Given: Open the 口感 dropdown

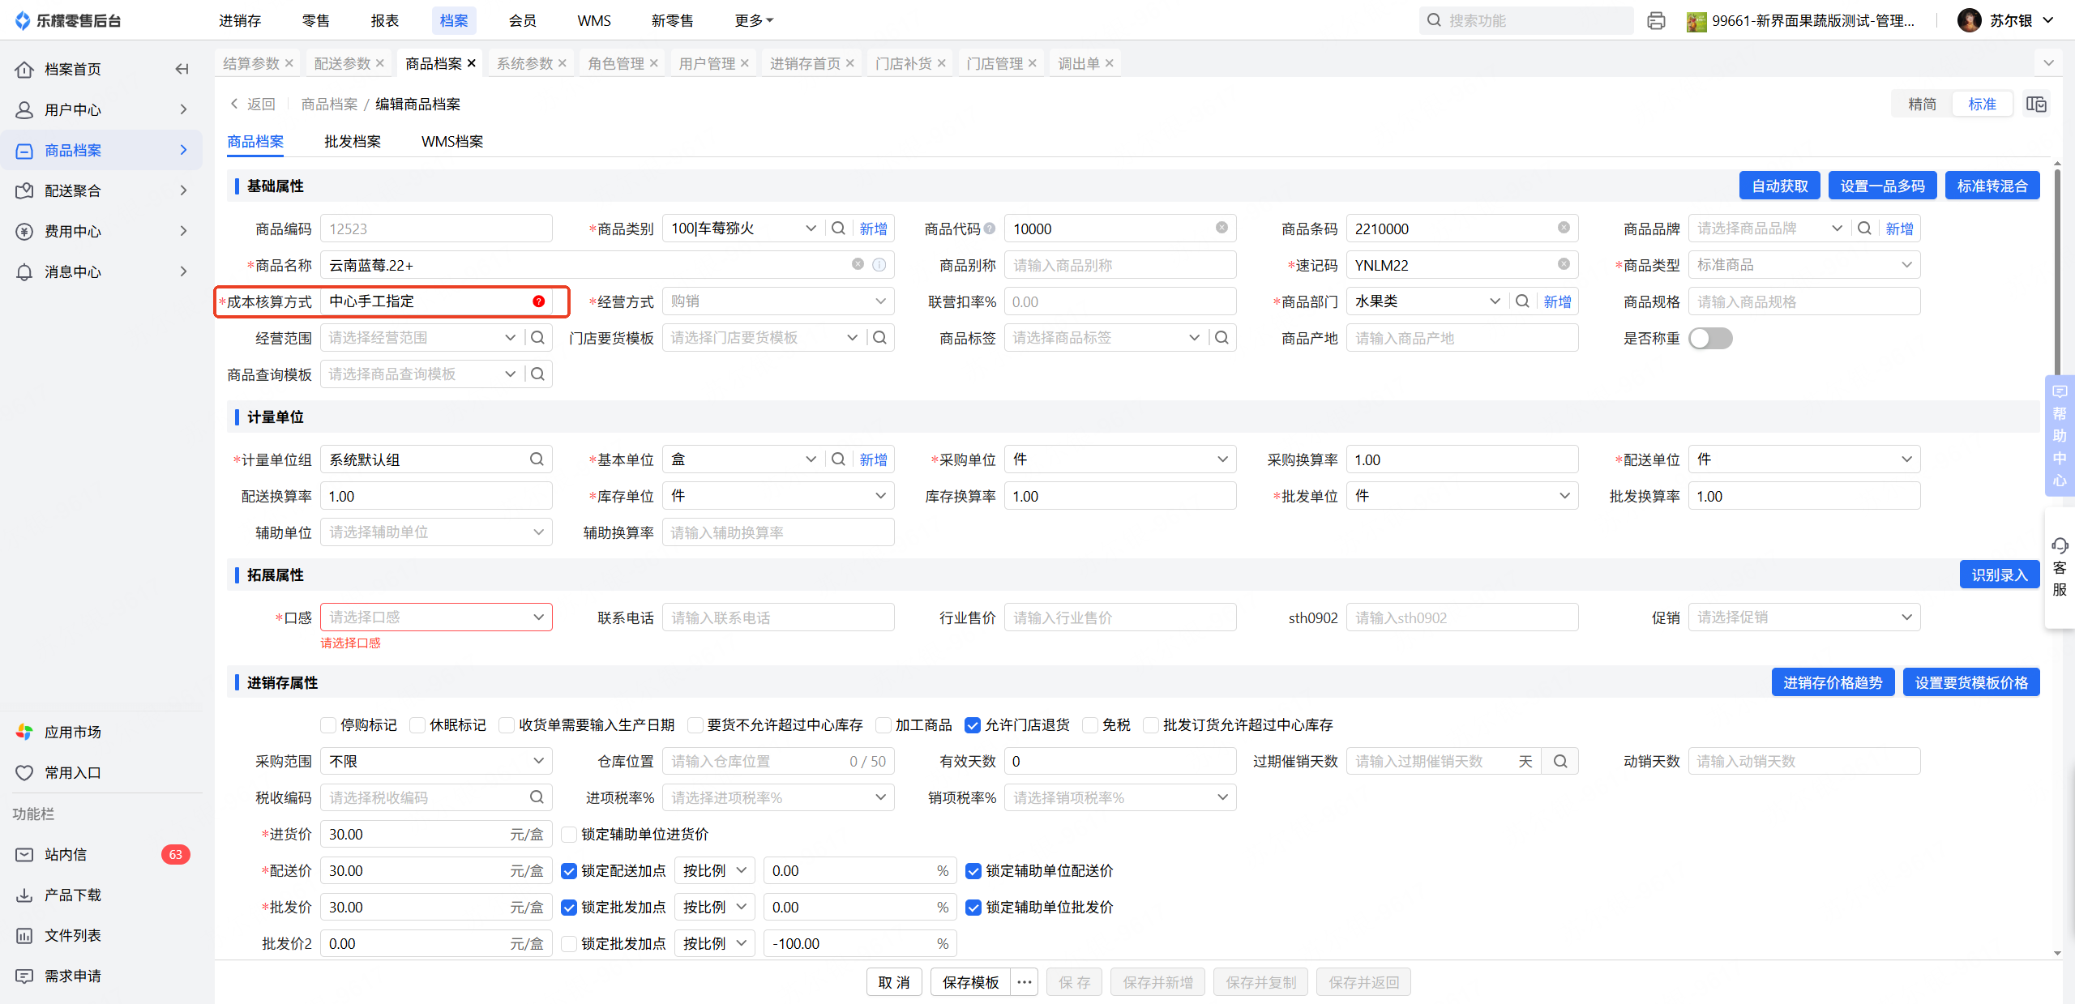Looking at the screenshot, I should 436,617.
